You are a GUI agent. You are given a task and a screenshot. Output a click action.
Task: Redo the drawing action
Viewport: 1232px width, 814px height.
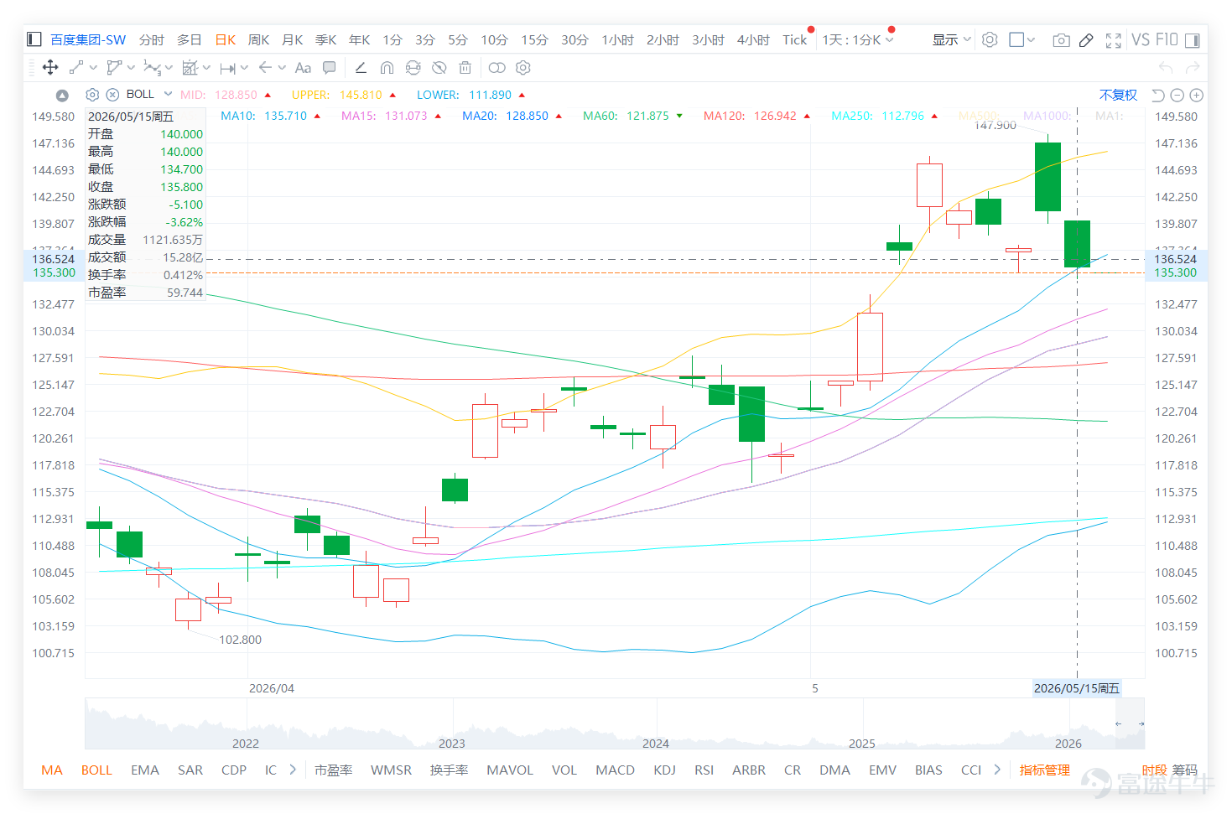pyautogui.click(x=1193, y=68)
